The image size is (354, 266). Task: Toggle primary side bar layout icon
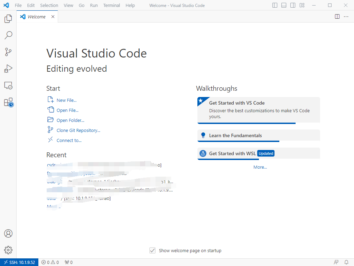[x=275, y=5]
